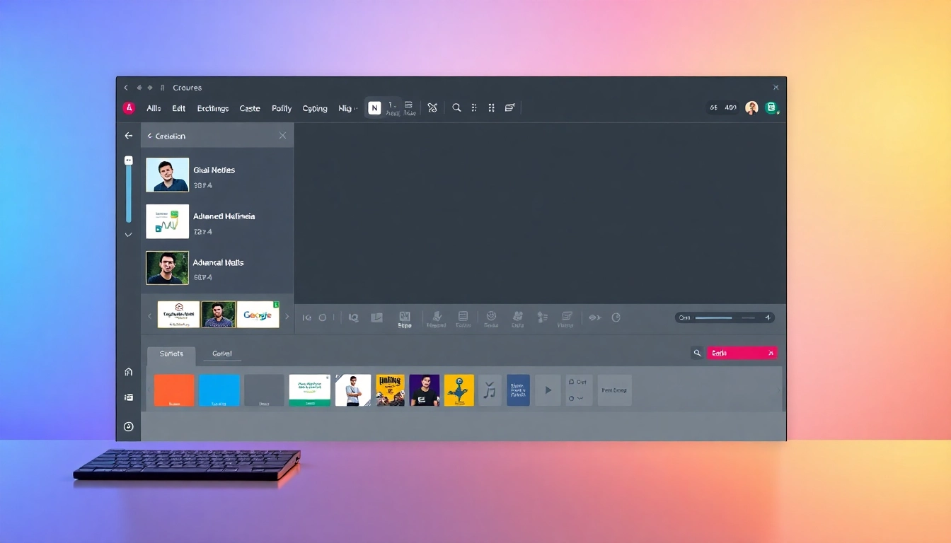The height and width of the screenshot is (543, 951).
Task: Click the music note tile in bottom strip
Action: click(x=490, y=390)
